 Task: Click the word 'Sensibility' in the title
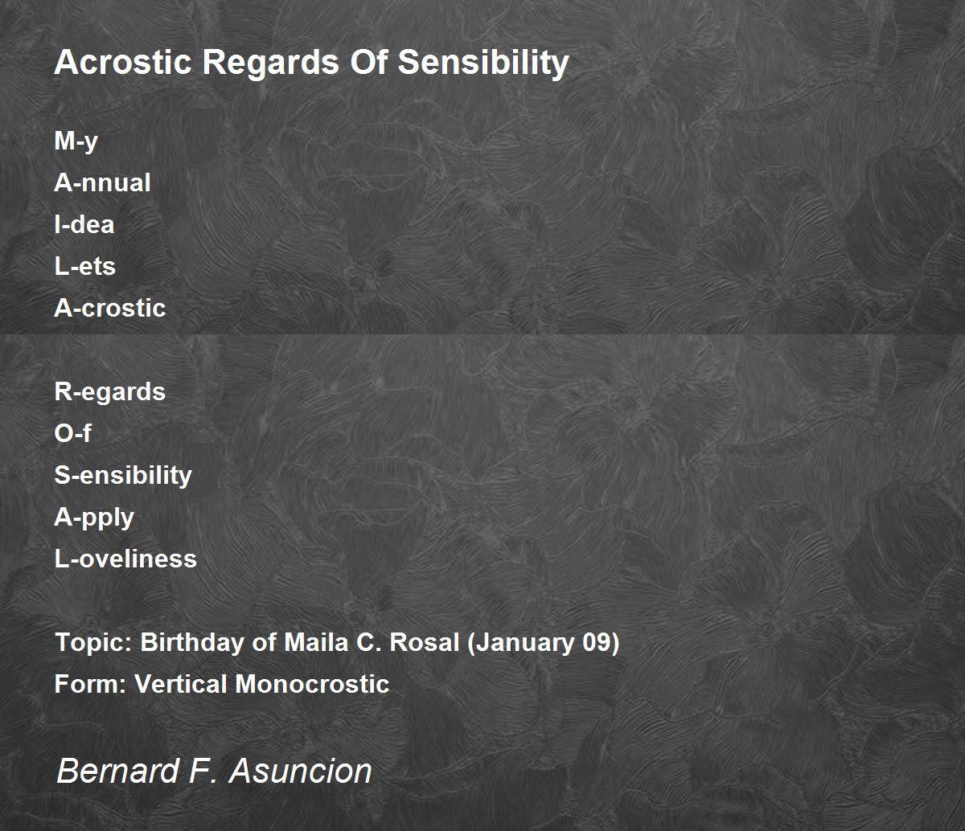click(483, 63)
